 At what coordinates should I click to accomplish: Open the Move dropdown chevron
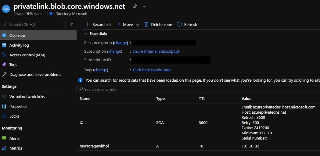pos(137,25)
